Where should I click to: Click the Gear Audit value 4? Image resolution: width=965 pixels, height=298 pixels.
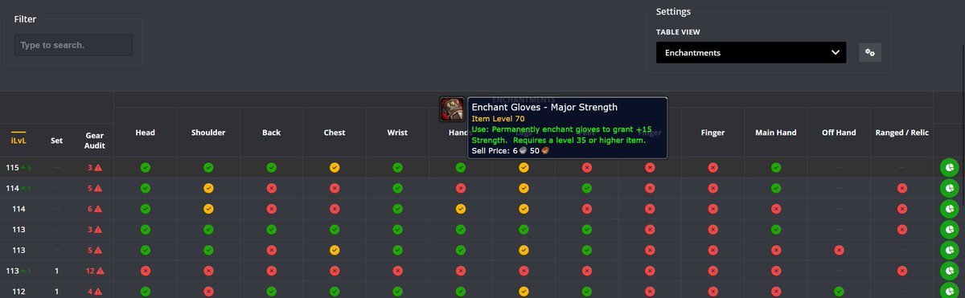point(90,291)
